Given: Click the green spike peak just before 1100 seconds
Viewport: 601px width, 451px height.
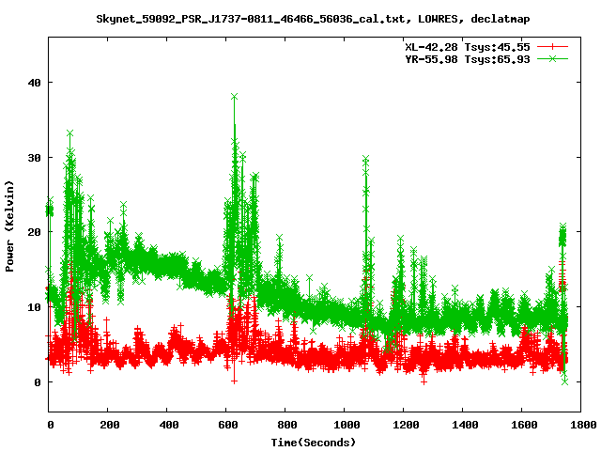Looking at the screenshot, I should (x=365, y=159).
